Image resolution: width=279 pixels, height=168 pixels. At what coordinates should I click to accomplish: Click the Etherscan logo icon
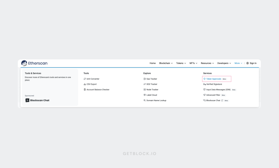click(x=24, y=63)
